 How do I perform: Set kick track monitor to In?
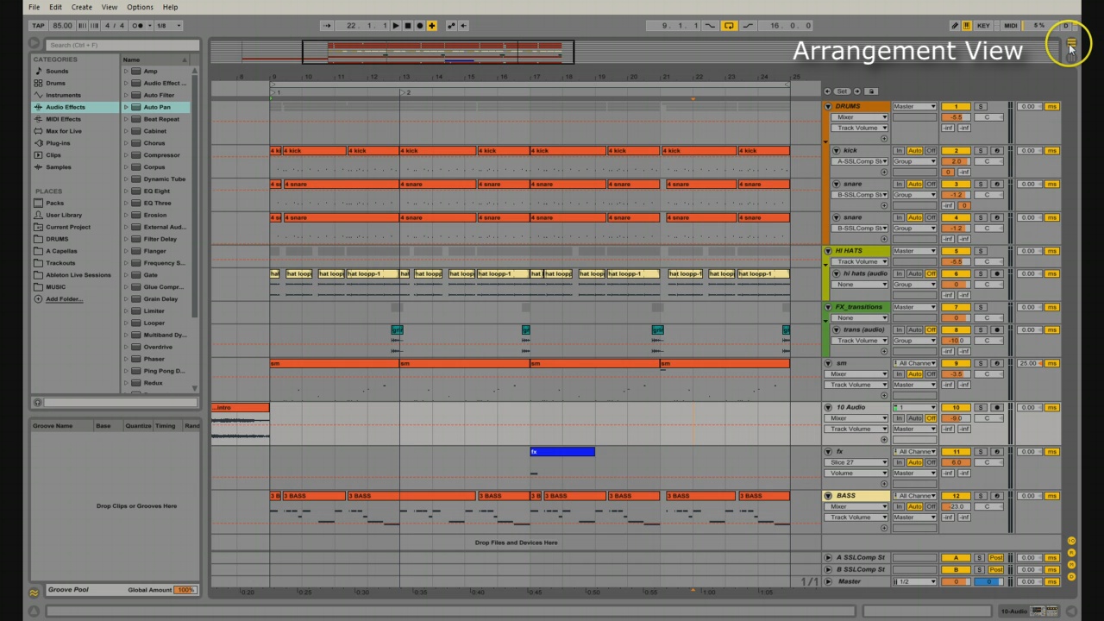coord(899,151)
